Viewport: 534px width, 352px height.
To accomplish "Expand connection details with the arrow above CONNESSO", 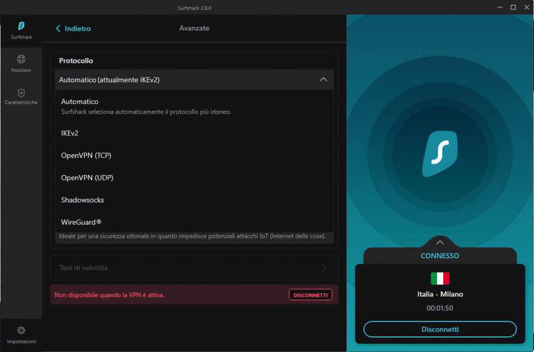I will (440, 243).
